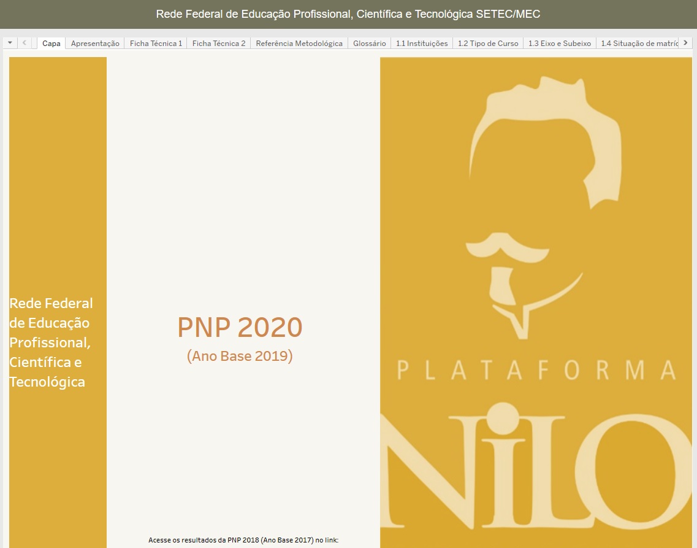Select the Capa tab
697x548 pixels.
(x=51, y=43)
